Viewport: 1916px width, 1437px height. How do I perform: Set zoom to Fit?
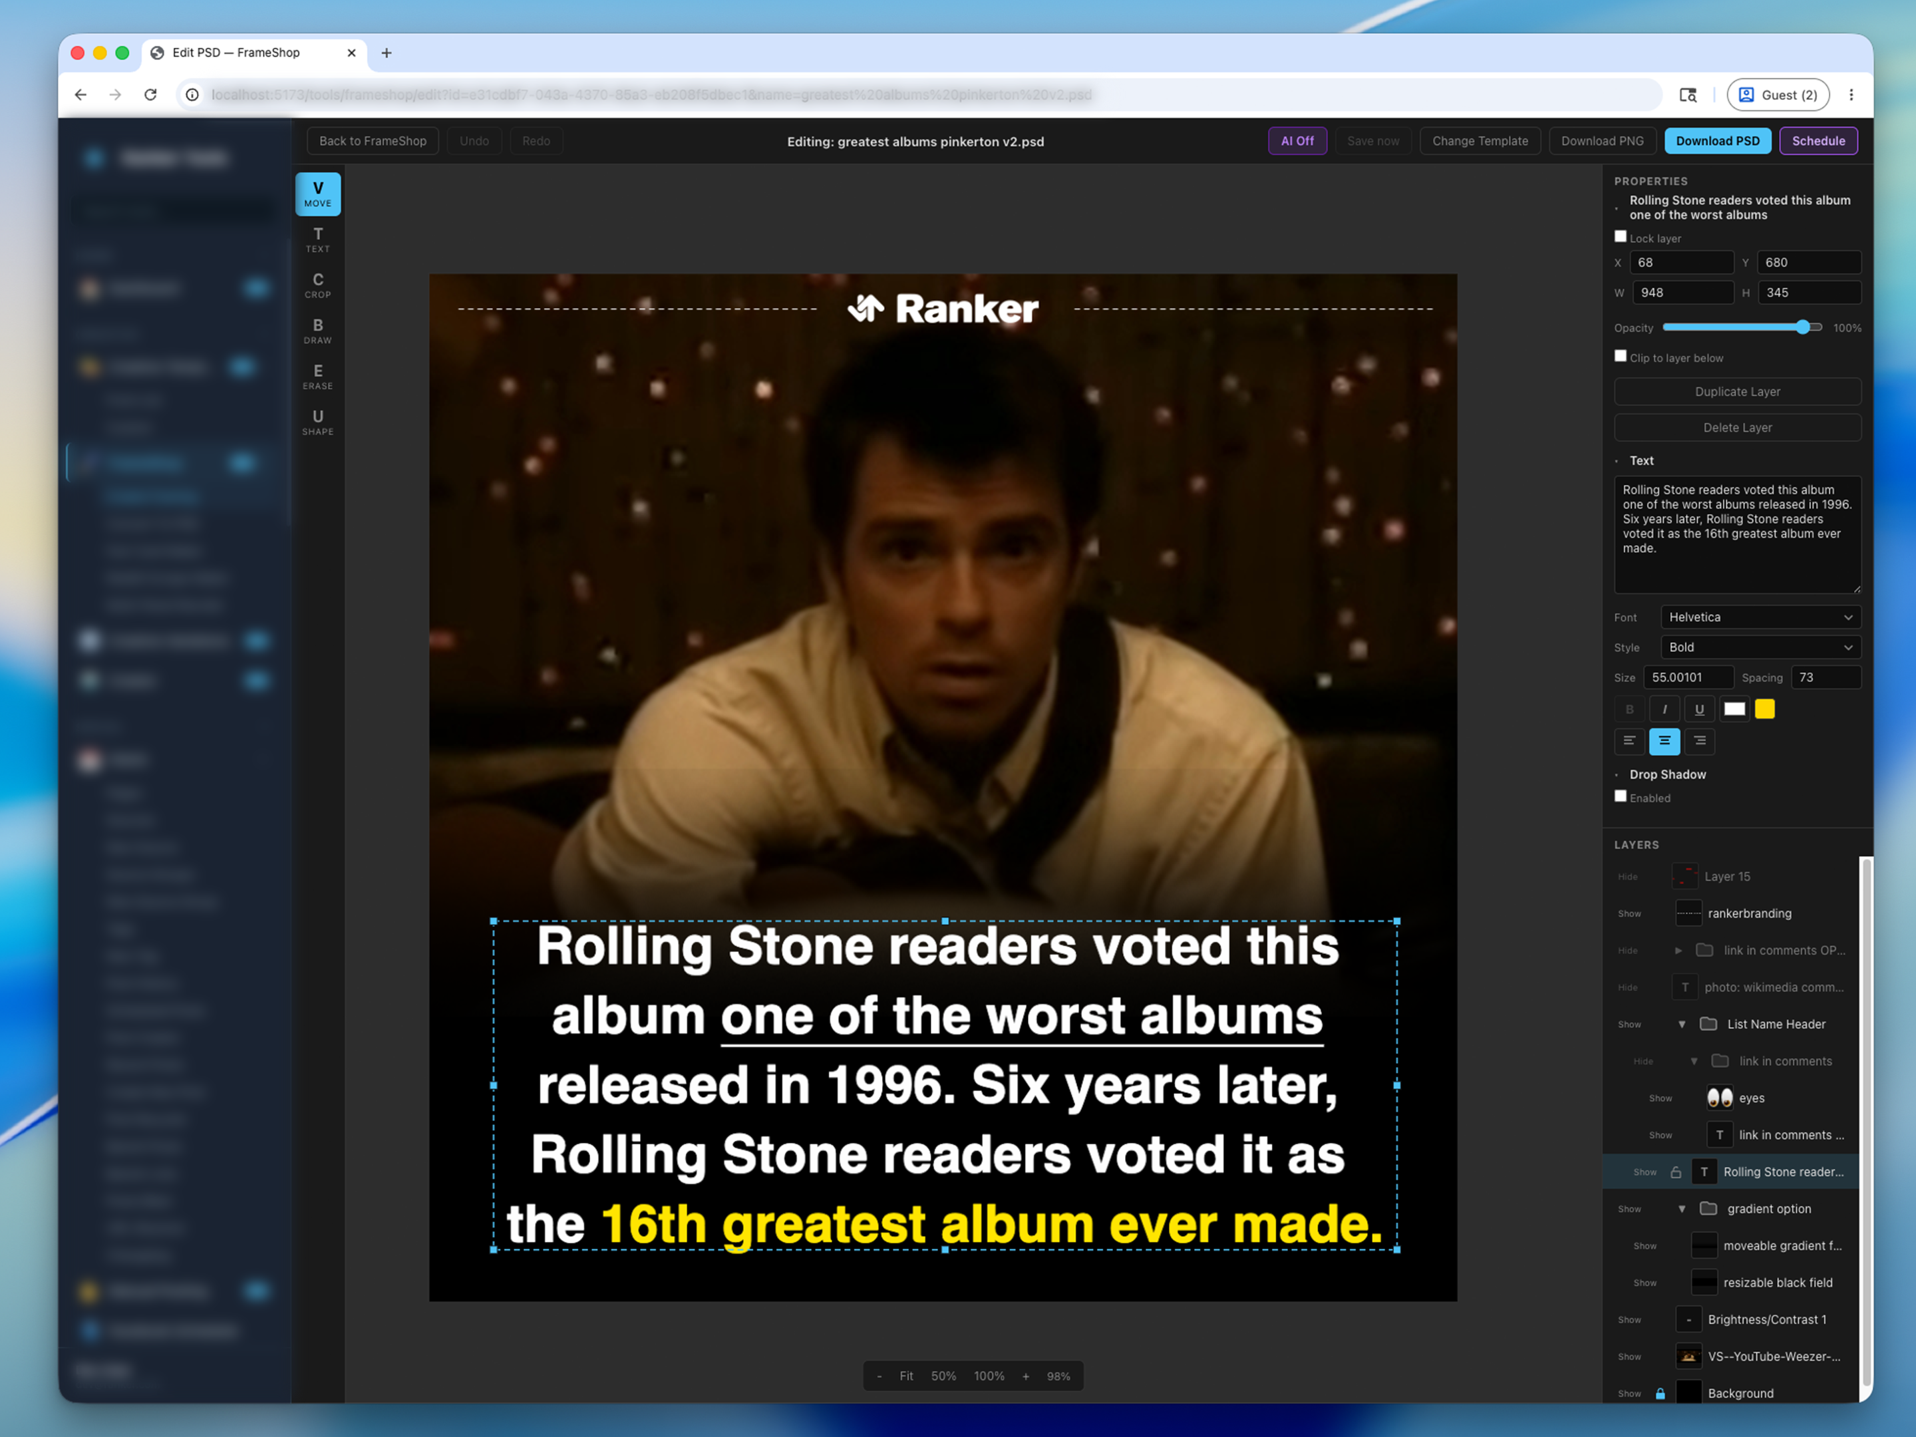[x=906, y=1376]
